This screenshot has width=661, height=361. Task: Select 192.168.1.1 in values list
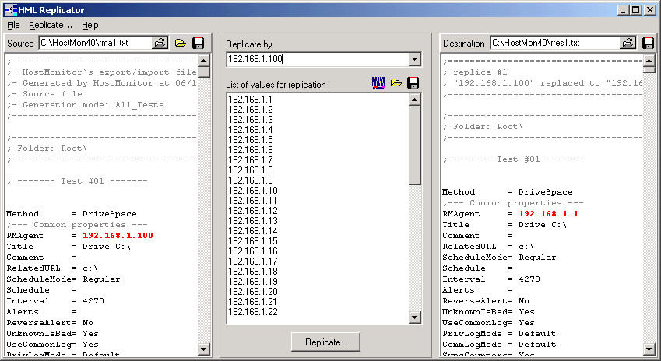pyautogui.click(x=250, y=100)
